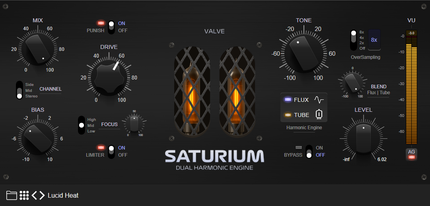Viewport: 430px width, 206px height.
Task: Toggle the PUNISH on/off switch
Action: pos(111,27)
